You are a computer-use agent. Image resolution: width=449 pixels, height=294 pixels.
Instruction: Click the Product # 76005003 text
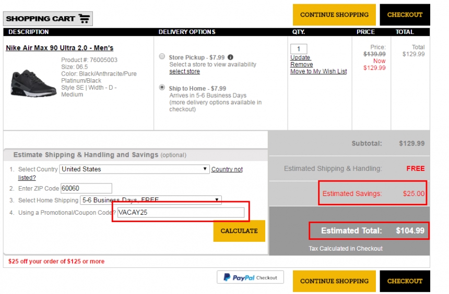point(89,60)
